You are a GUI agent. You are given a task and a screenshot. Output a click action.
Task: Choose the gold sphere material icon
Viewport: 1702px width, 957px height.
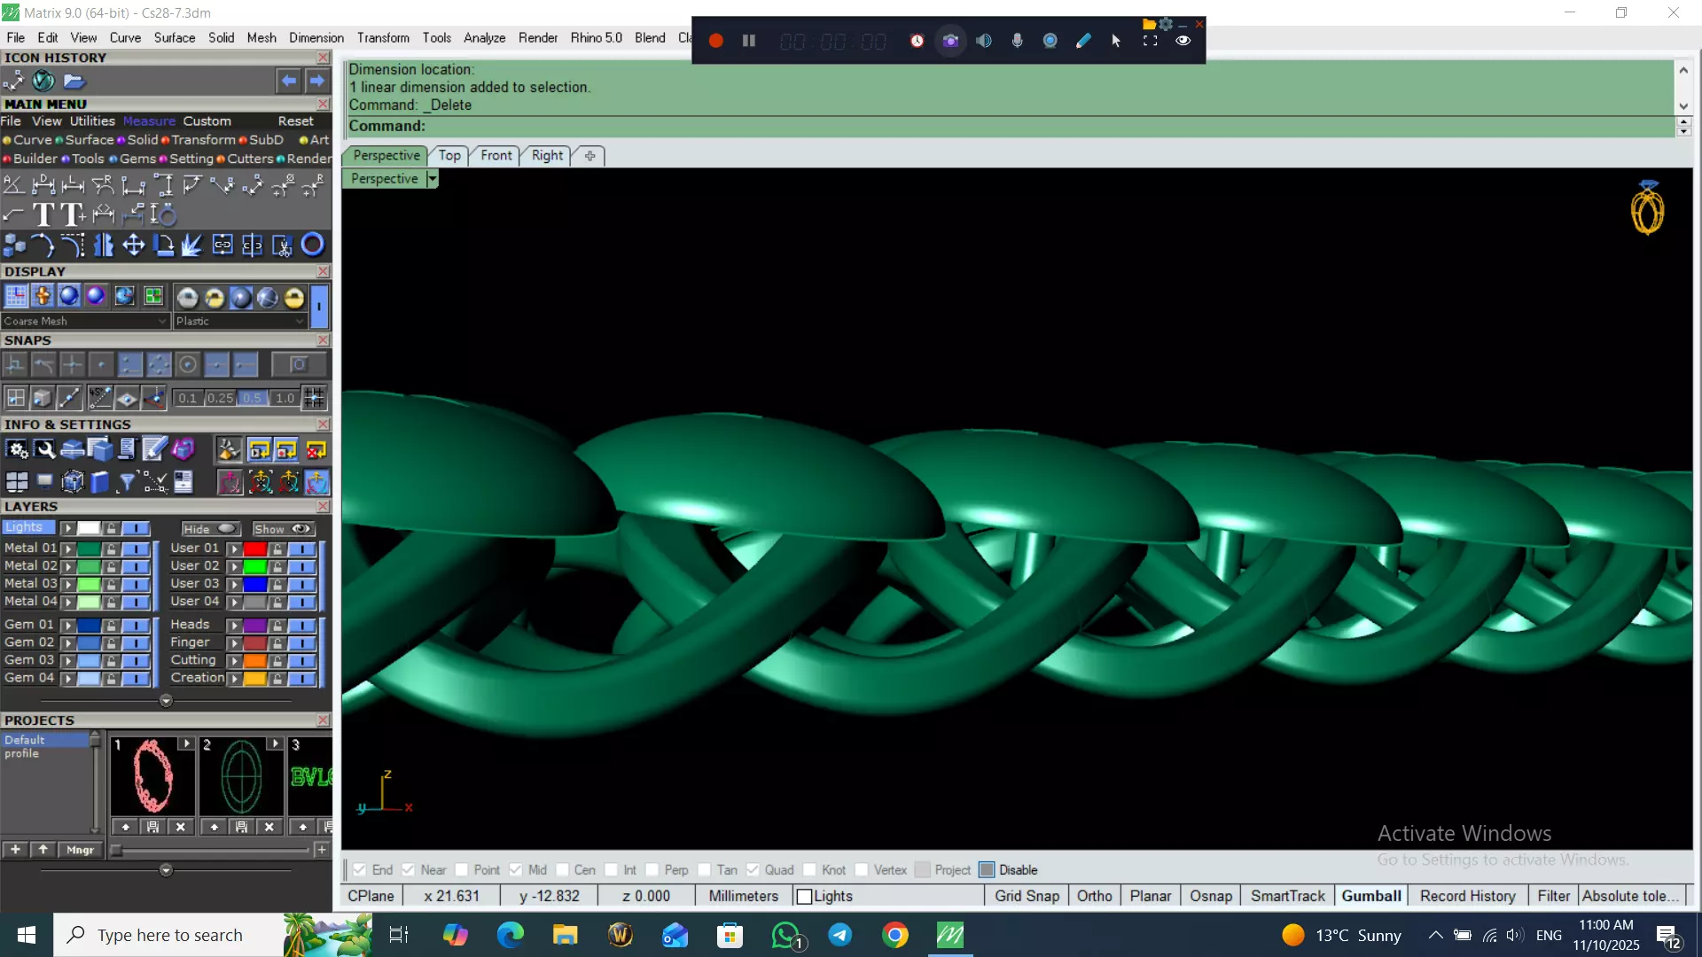[x=294, y=298]
